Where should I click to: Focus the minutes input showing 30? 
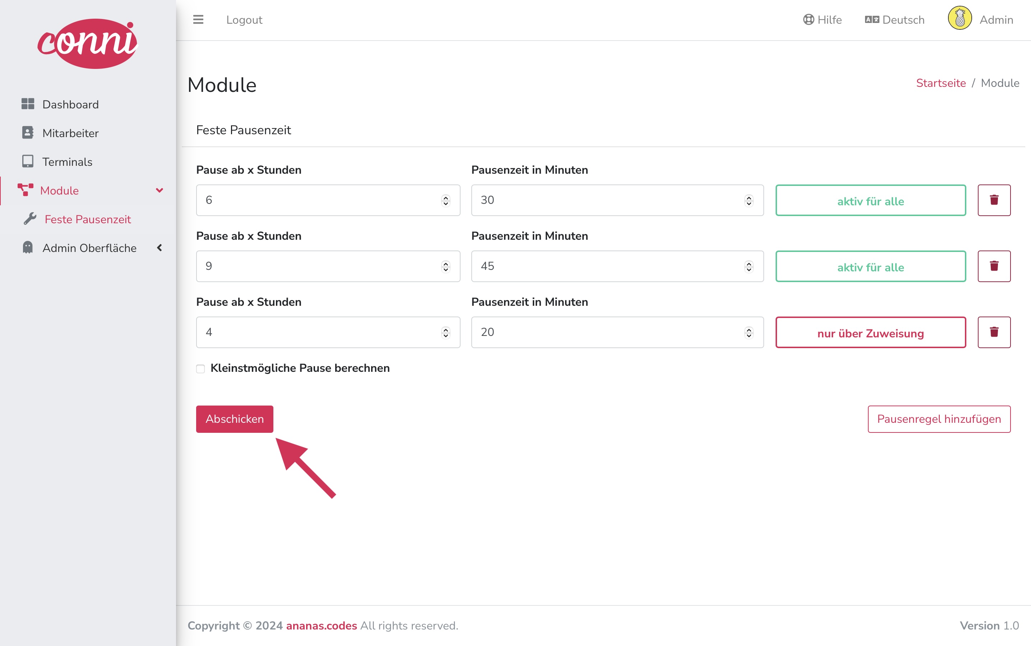click(618, 200)
